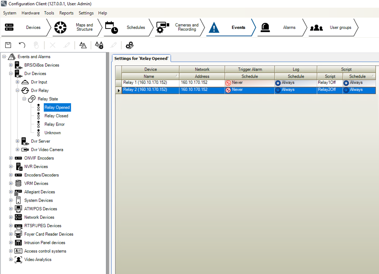Screen dimensions: 379x274
Task: Click the double warning triangle toolbar icon
Action: [x=83, y=45]
